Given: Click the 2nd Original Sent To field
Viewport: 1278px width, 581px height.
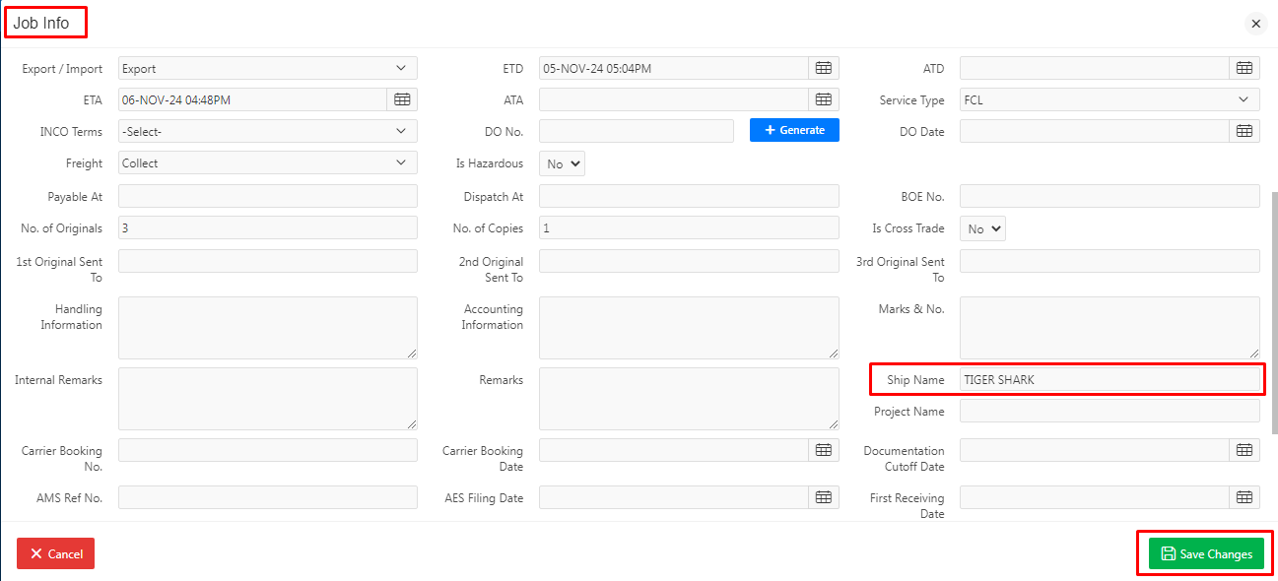Looking at the screenshot, I should click(689, 261).
